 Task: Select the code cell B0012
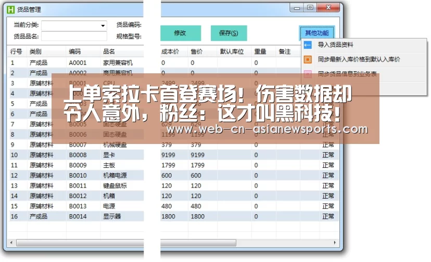click(78, 196)
